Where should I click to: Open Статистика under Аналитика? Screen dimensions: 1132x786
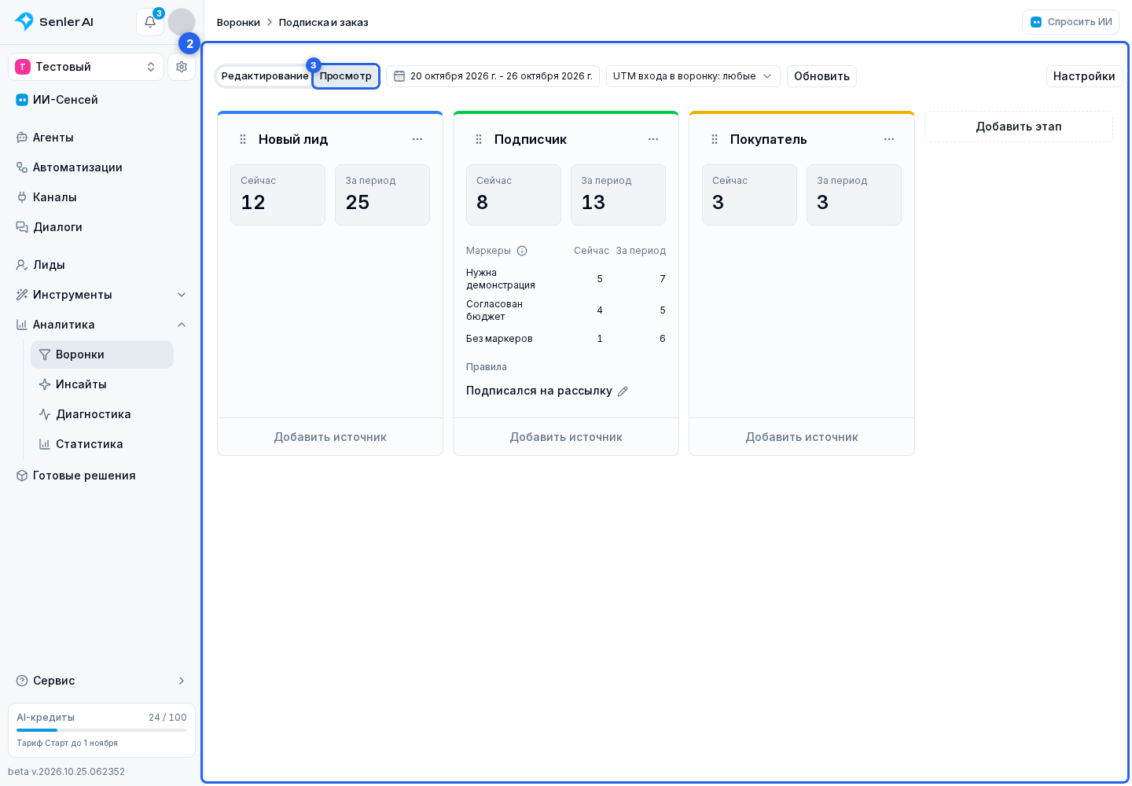[x=102, y=444]
